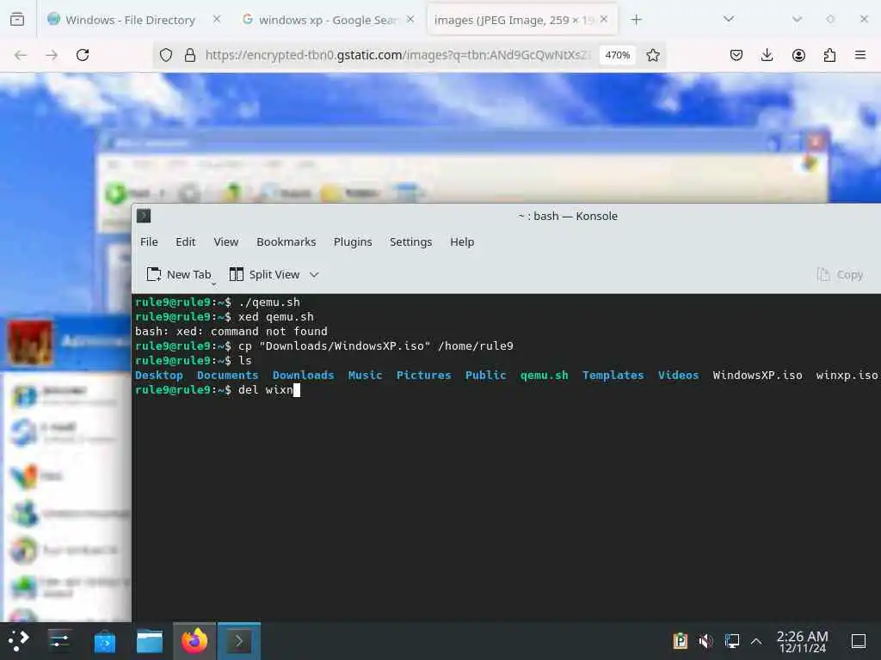Click 'WindowsXP.iso' in the ls output
Image resolution: width=881 pixels, height=660 pixels.
[757, 375]
